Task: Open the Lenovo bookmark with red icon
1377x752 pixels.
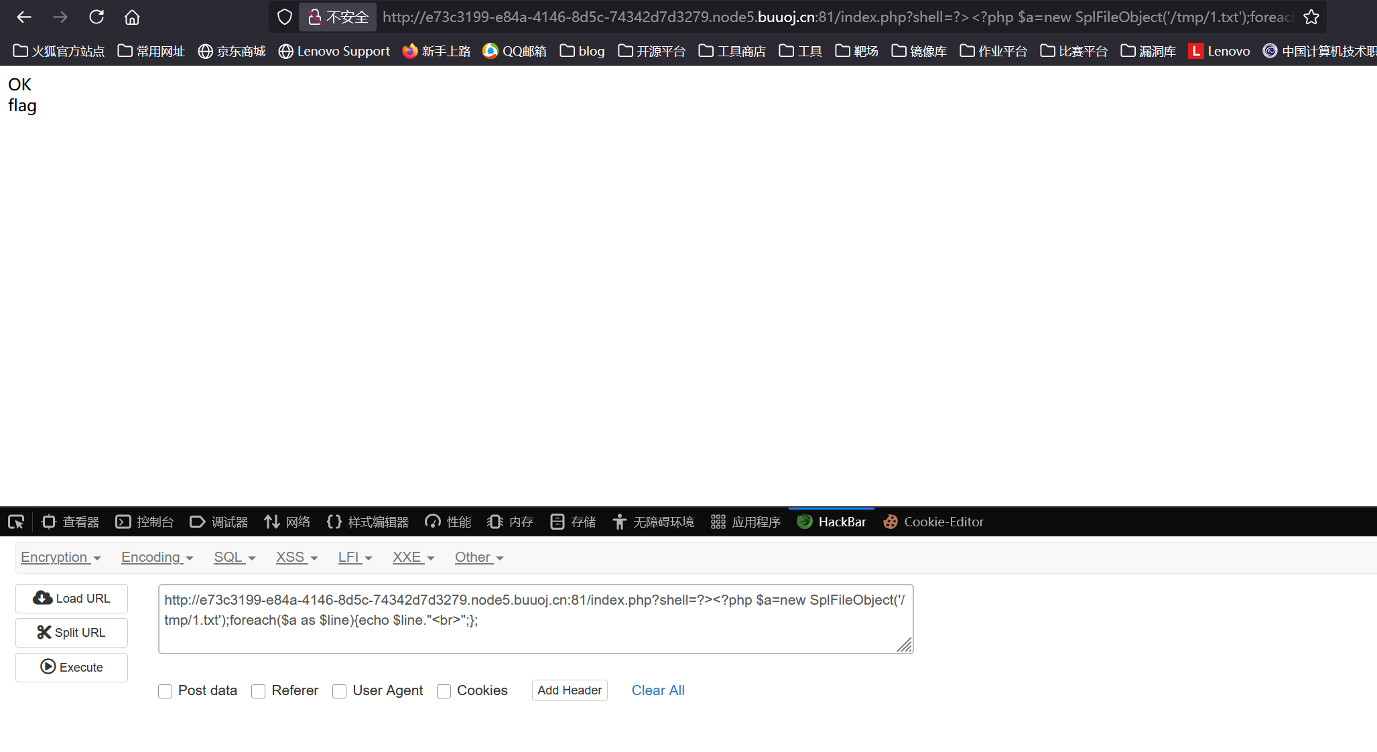Action: coord(1219,51)
